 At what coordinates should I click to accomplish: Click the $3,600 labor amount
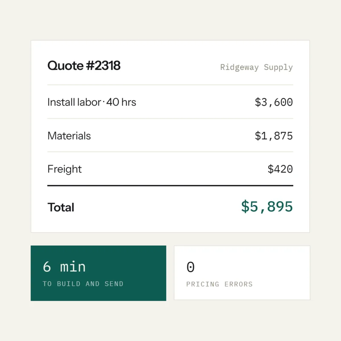click(x=274, y=102)
